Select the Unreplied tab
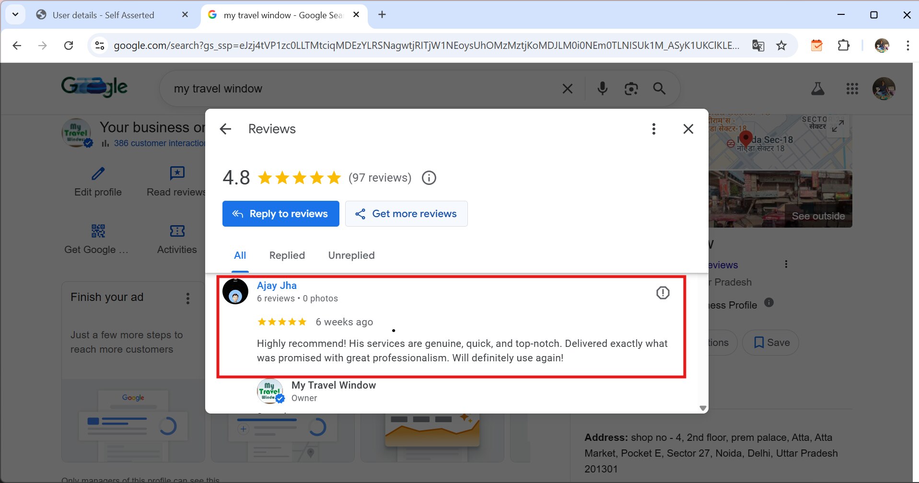The height and width of the screenshot is (483, 919). point(351,255)
